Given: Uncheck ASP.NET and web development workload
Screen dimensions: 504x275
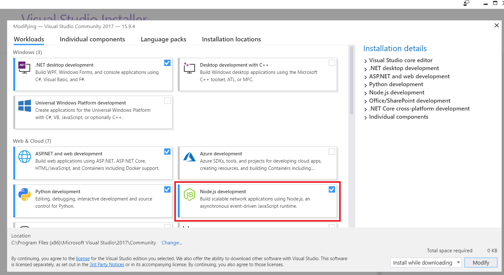Looking at the screenshot, I should click(167, 152).
